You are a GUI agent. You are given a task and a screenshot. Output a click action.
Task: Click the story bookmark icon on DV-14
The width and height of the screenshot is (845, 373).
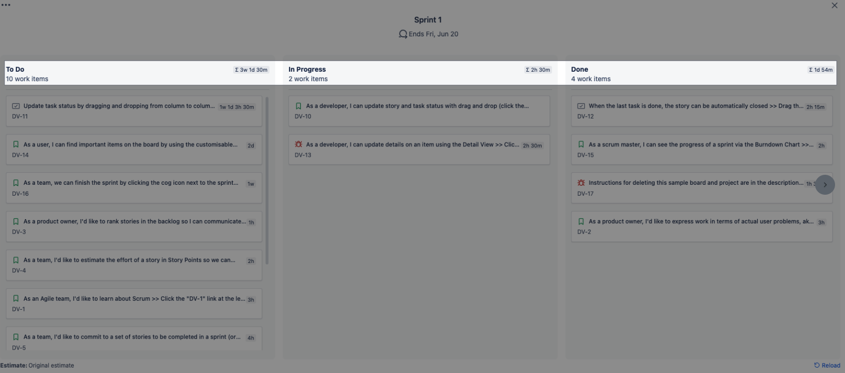point(16,144)
